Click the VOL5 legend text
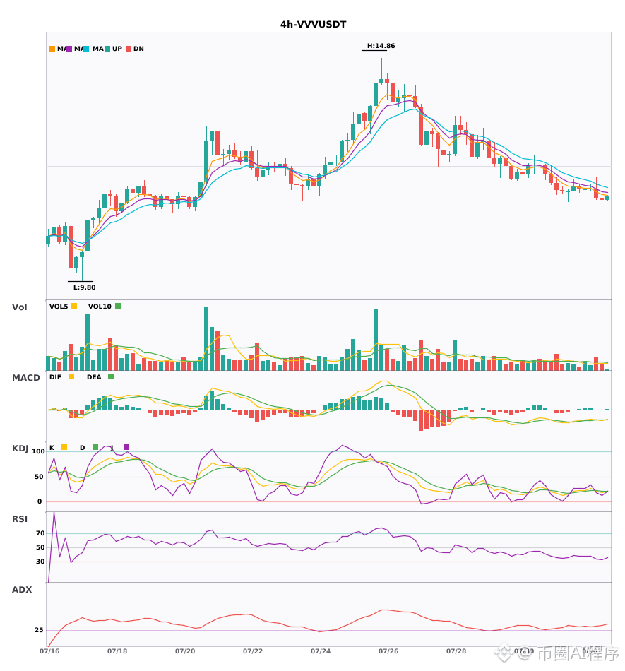The image size is (625, 671). point(59,307)
